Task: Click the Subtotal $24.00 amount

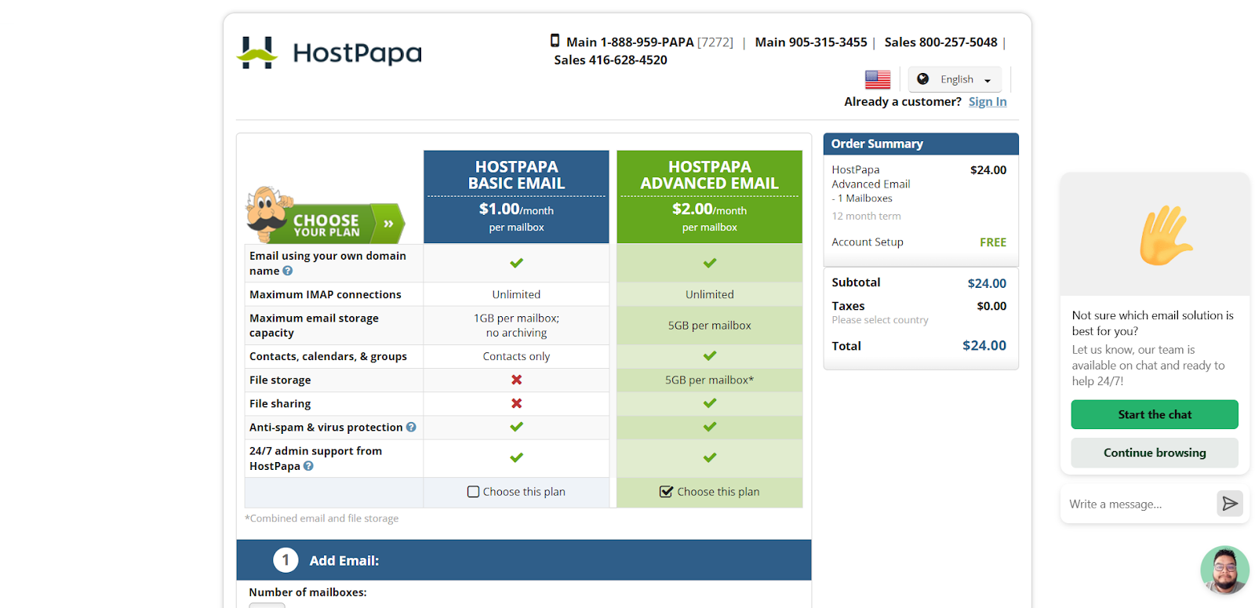Action: 987,283
